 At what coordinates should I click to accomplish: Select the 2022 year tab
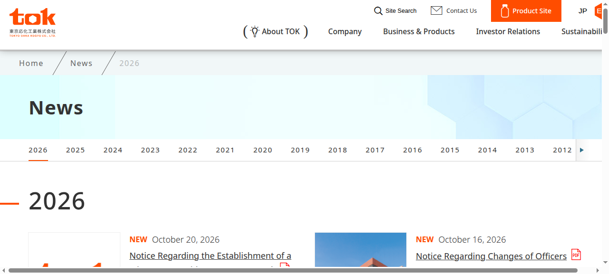point(188,150)
